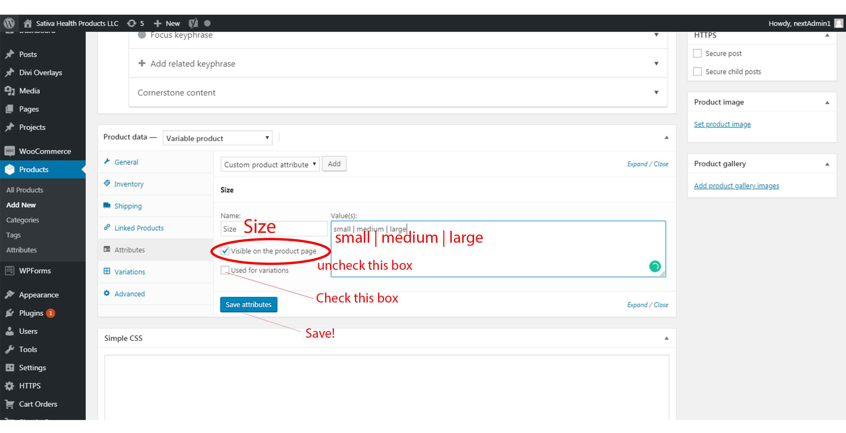Click the Products box icon
Image resolution: width=846 pixels, height=433 pixels.
point(10,169)
